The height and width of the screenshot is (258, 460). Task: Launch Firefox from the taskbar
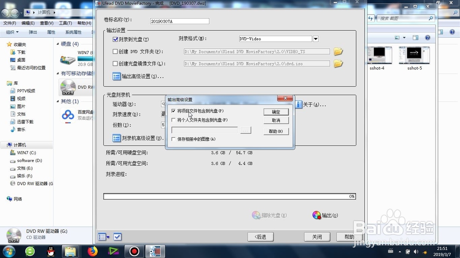coord(92,251)
